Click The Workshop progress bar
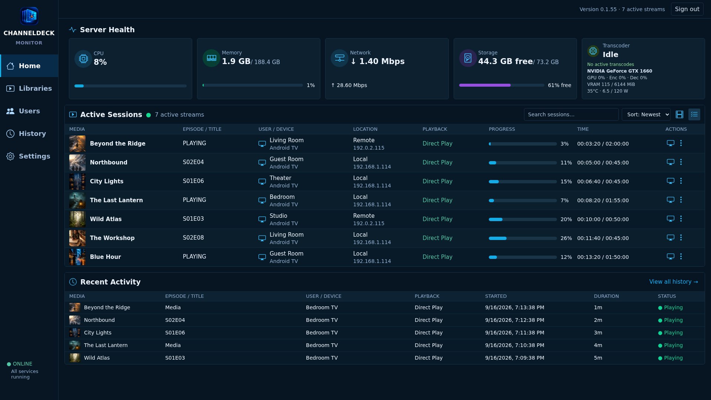This screenshot has height=400, width=711. 523,238
